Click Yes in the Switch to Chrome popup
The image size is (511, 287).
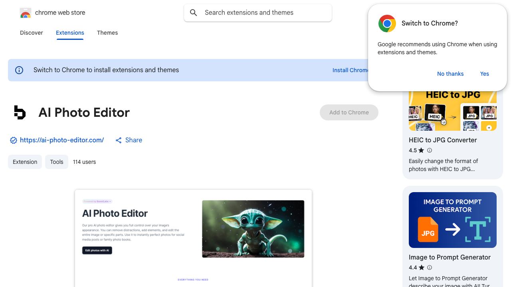click(485, 74)
